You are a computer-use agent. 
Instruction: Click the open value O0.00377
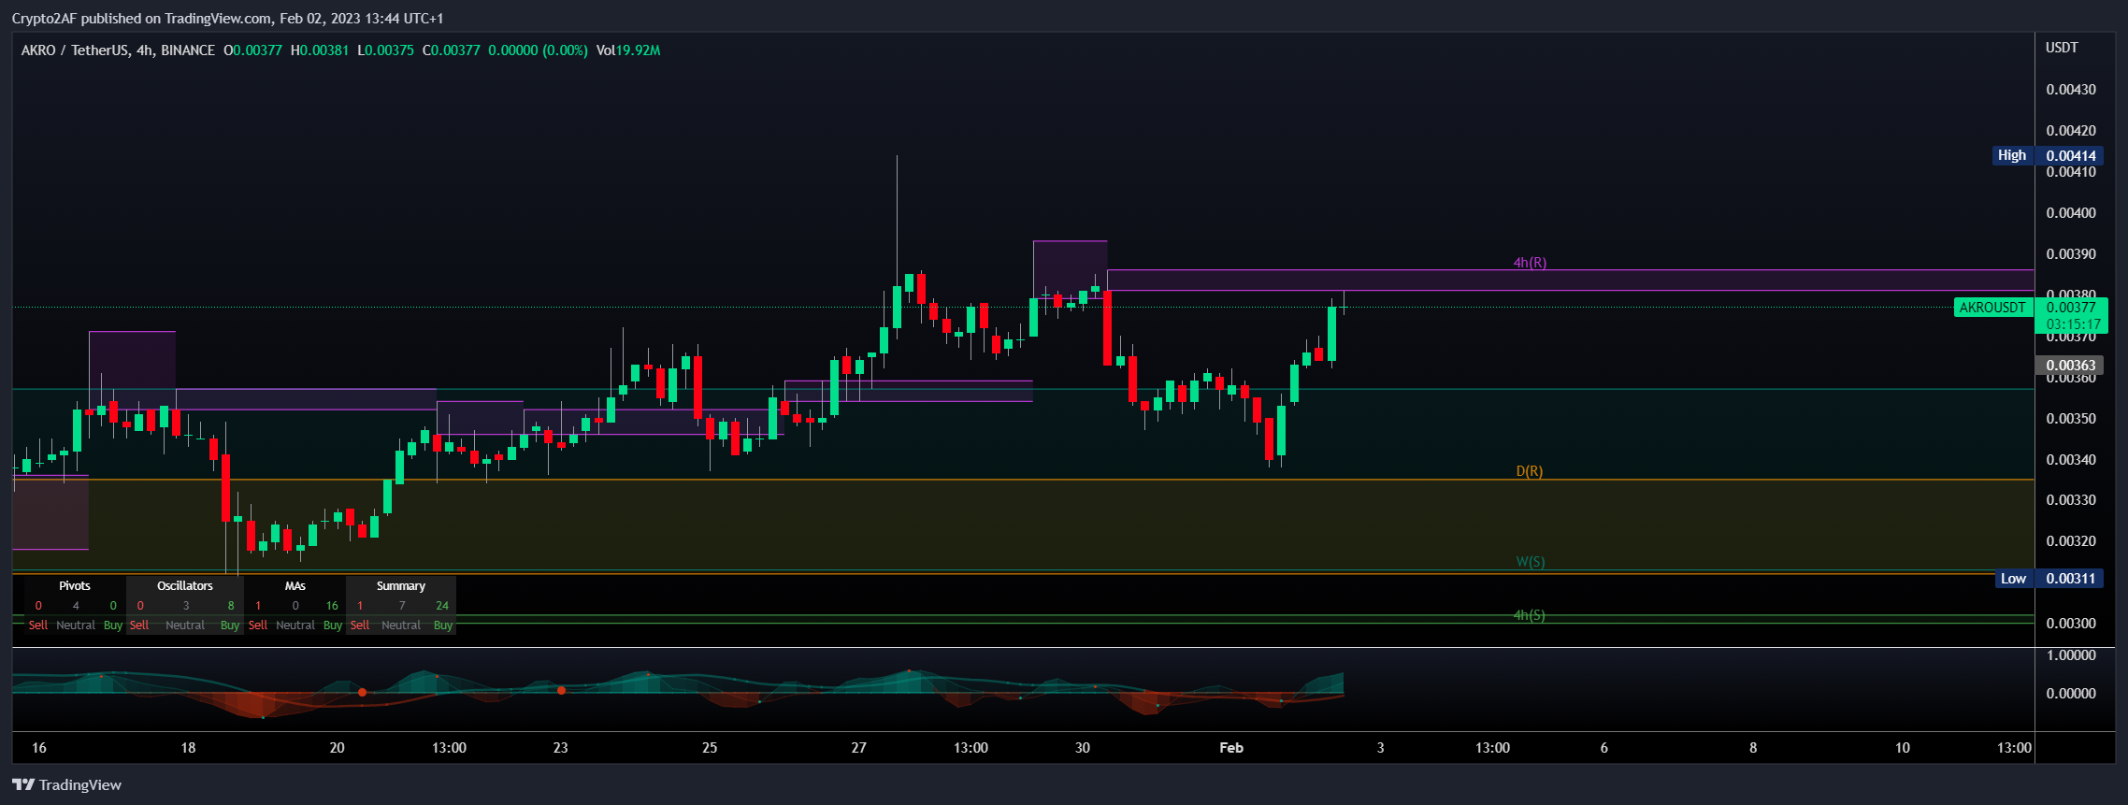pos(252,50)
